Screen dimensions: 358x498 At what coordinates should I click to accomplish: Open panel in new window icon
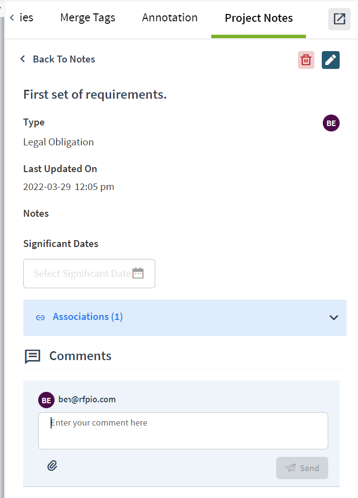coord(339,19)
